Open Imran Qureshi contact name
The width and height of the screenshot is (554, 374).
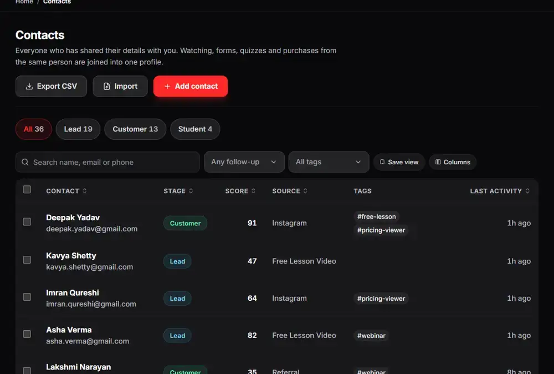coord(73,293)
